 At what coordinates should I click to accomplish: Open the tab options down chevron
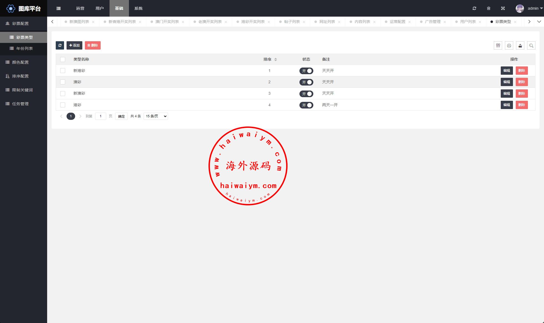pyautogui.click(x=539, y=22)
